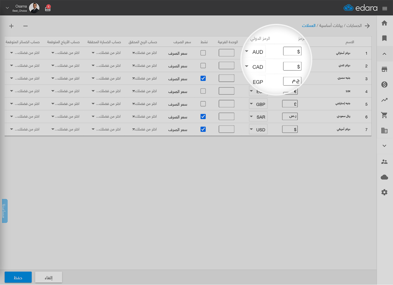
Task: Open the bookmark icon in the sidebar
Action: click(384, 38)
